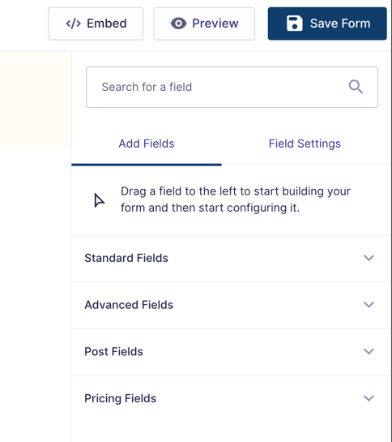
Task: Select the Advanced Fields section heading
Action: tap(129, 305)
